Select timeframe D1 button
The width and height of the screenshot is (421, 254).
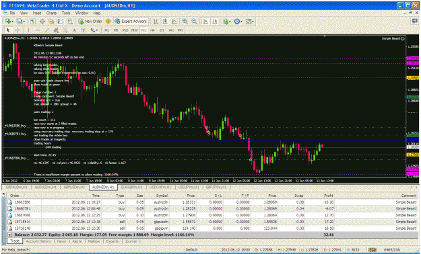[162, 30]
